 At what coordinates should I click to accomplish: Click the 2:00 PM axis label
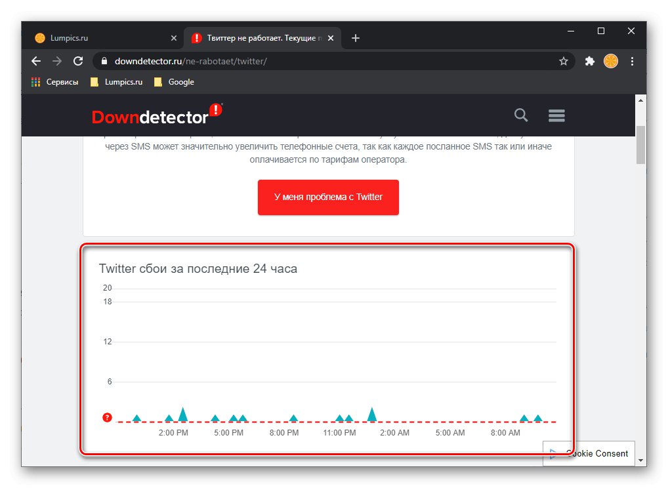[x=173, y=433]
